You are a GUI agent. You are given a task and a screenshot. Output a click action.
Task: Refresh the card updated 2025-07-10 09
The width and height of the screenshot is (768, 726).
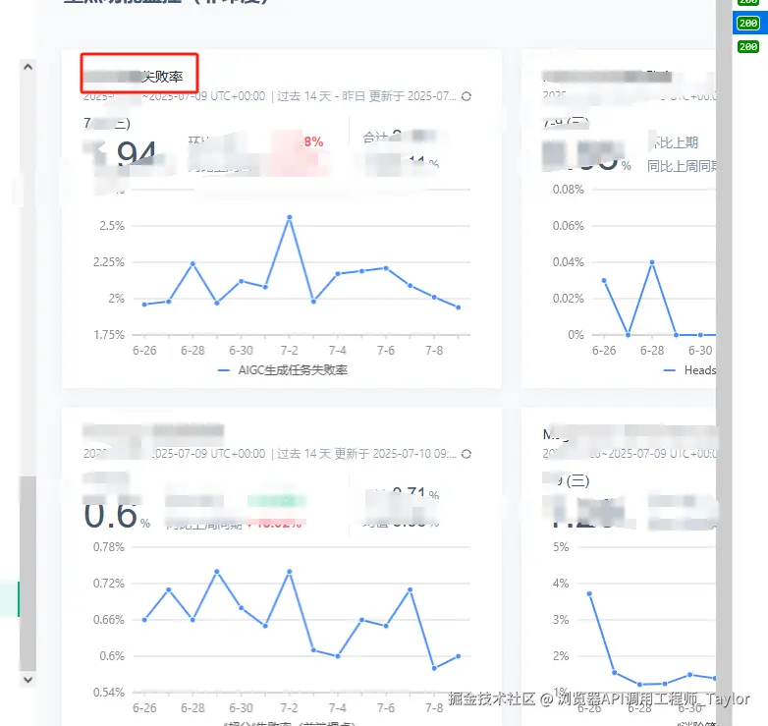466,454
